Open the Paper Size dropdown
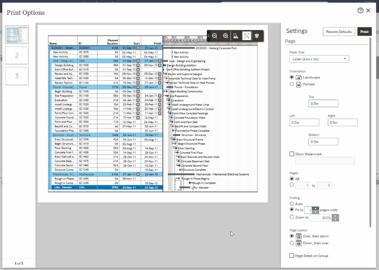Viewport: 379px width, 270px height. (x=319, y=59)
